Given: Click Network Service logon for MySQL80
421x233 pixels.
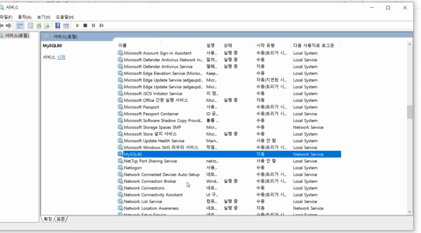Looking at the screenshot, I should click(308, 154).
